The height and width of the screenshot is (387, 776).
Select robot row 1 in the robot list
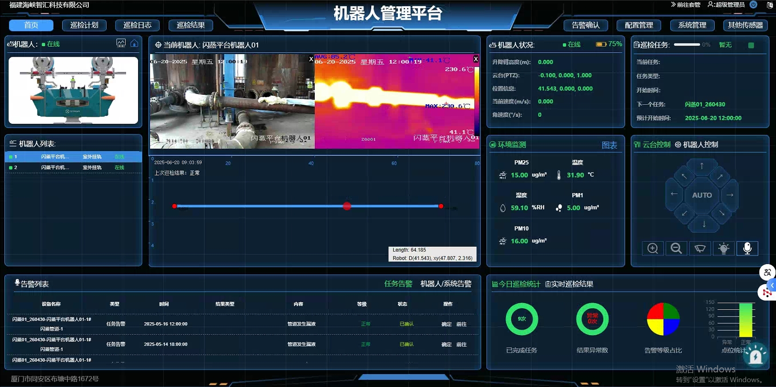pos(73,157)
